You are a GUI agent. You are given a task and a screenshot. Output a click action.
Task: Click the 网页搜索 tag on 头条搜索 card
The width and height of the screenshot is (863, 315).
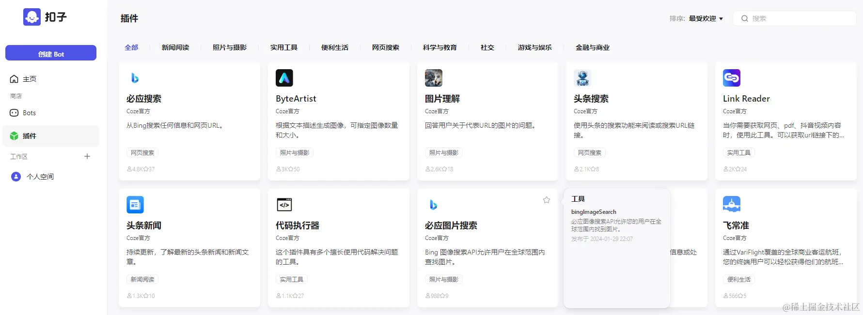590,152
